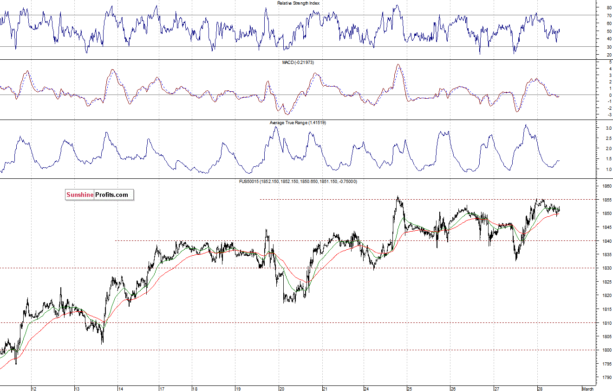613x391 pixels.
Task: Click the Relative Strength Index panel title
Action: (298, 3)
